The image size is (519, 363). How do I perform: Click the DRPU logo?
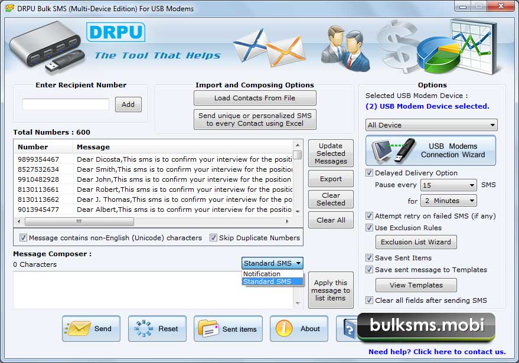(x=116, y=32)
